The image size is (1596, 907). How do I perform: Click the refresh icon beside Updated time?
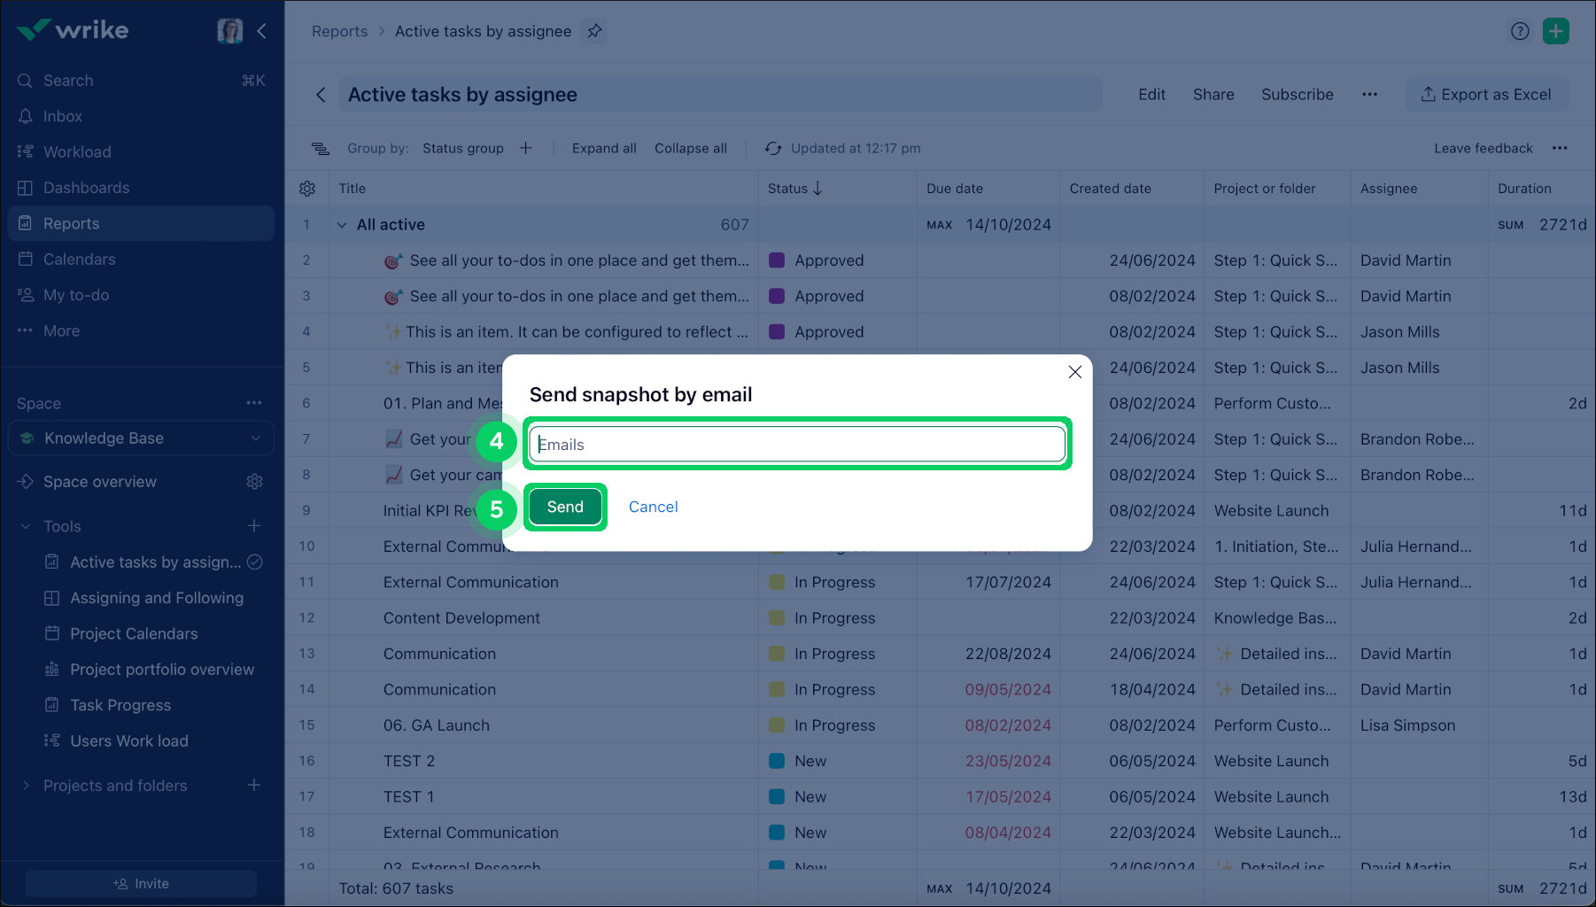coord(773,149)
